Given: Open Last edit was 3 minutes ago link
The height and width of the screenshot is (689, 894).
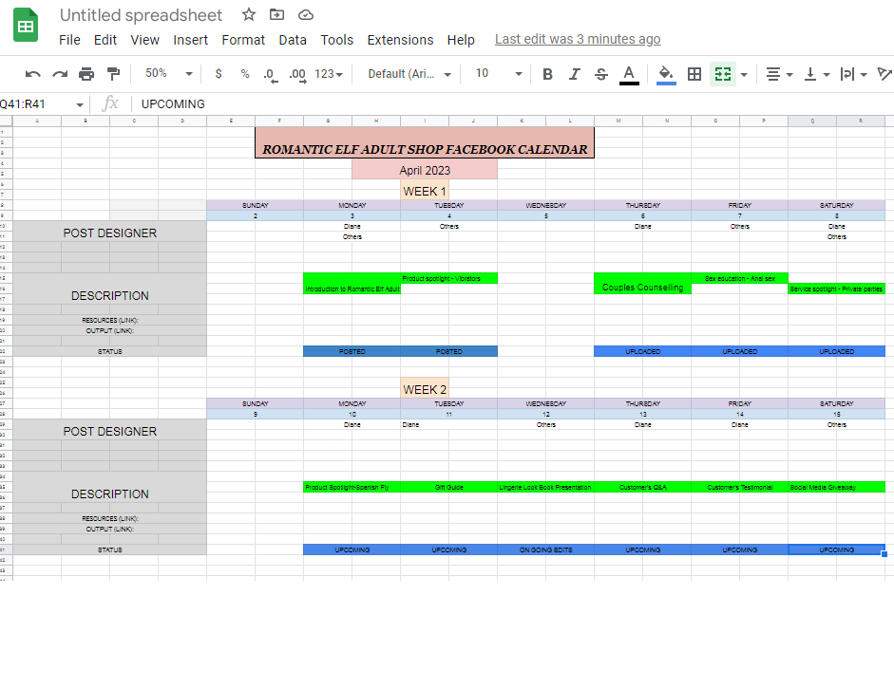Looking at the screenshot, I should point(578,39).
